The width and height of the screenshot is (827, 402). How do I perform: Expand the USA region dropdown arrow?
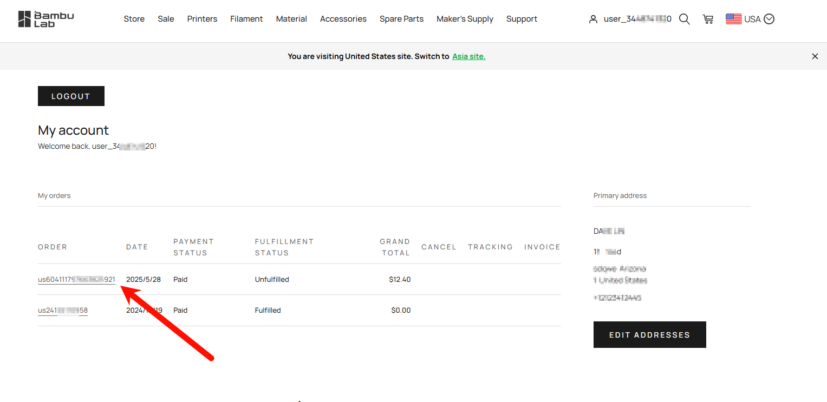click(x=769, y=19)
